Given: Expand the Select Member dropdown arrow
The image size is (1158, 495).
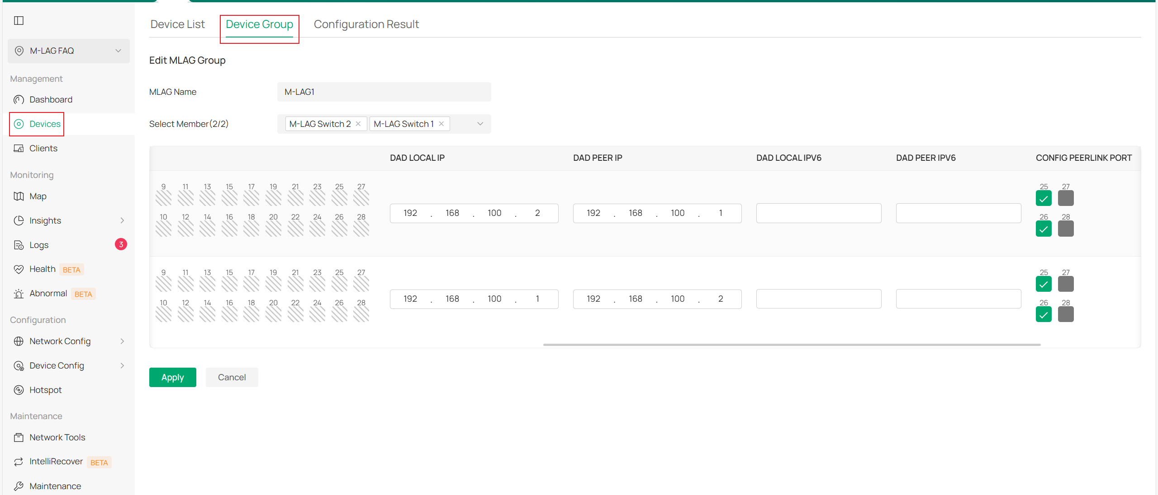Looking at the screenshot, I should [x=480, y=124].
